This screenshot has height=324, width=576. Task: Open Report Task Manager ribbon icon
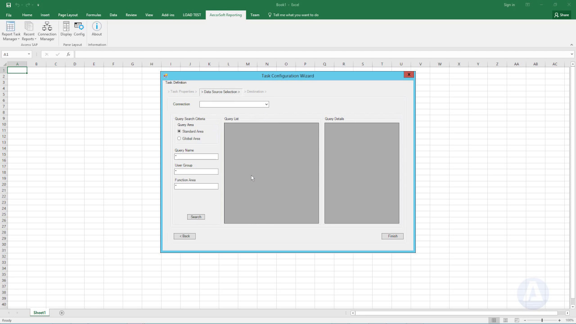11,31
